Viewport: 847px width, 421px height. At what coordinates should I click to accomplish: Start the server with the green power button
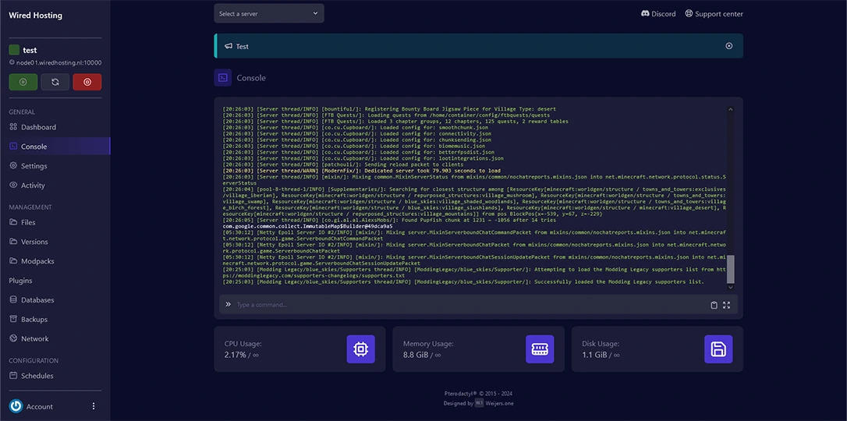click(23, 82)
